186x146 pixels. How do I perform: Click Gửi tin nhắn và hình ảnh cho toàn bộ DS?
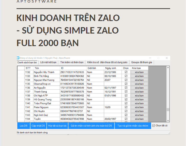tap(91, 126)
